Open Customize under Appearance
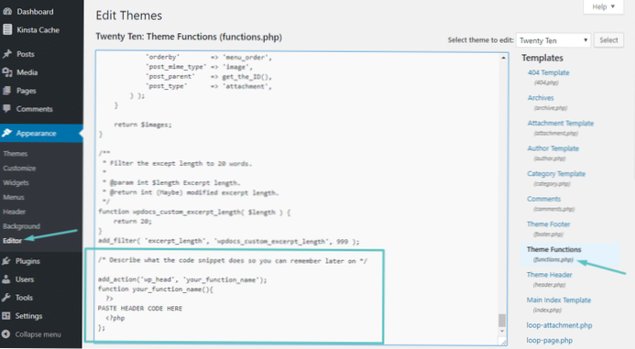The image size is (635, 349). pos(19,168)
